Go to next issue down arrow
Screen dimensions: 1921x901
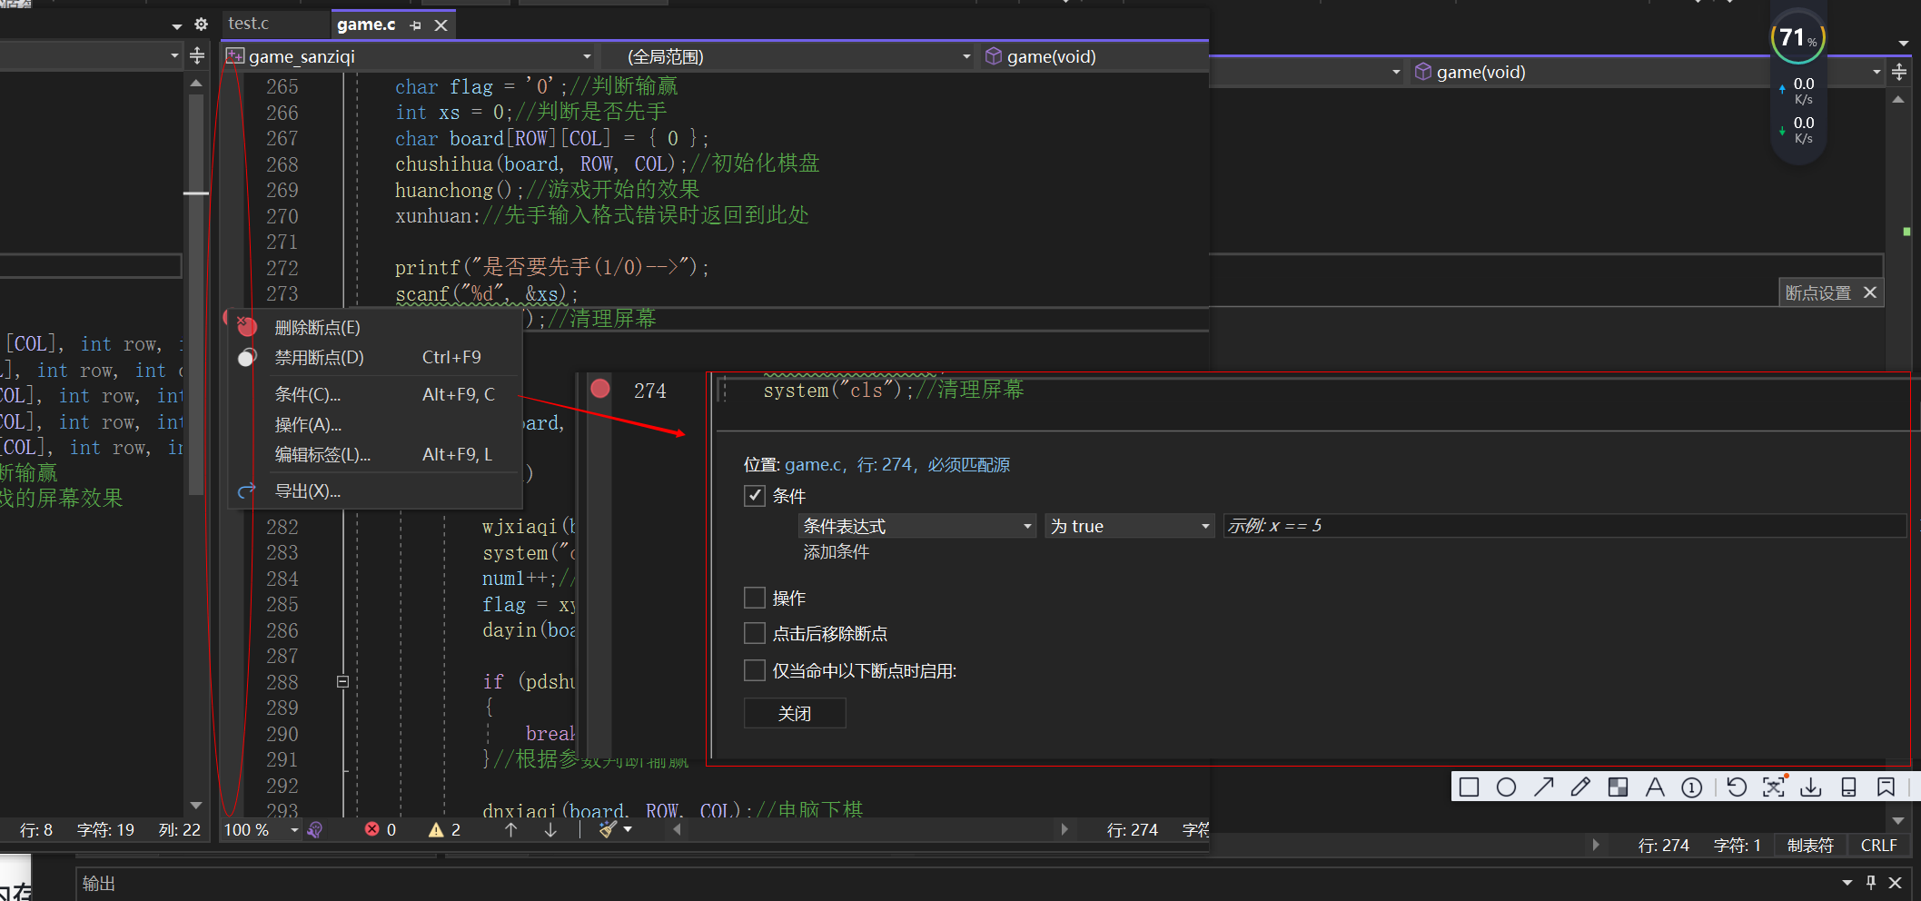tap(550, 829)
